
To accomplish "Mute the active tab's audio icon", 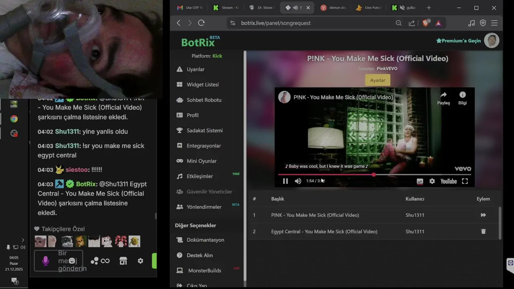I will click(296, 8).
